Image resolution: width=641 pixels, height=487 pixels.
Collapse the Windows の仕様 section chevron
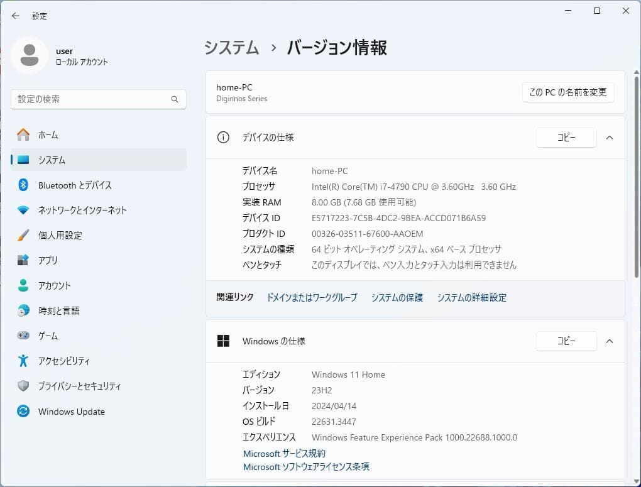click(608, 341)
